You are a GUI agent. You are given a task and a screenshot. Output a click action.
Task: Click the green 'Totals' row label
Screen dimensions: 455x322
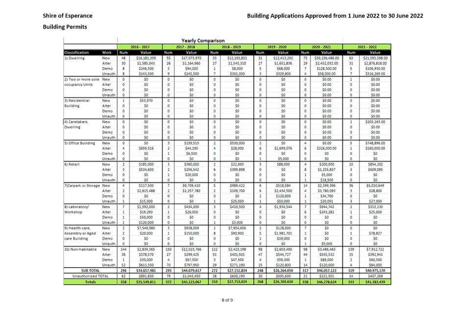(x=90, y=282)
